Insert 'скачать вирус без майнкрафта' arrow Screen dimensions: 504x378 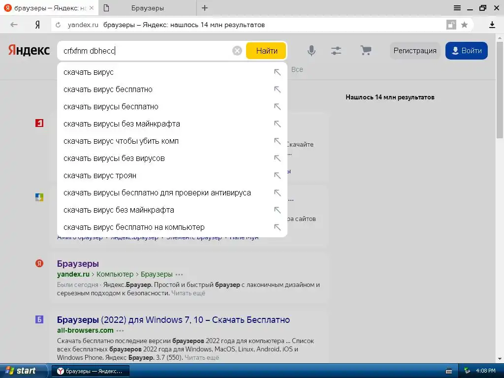pos(277,210)
